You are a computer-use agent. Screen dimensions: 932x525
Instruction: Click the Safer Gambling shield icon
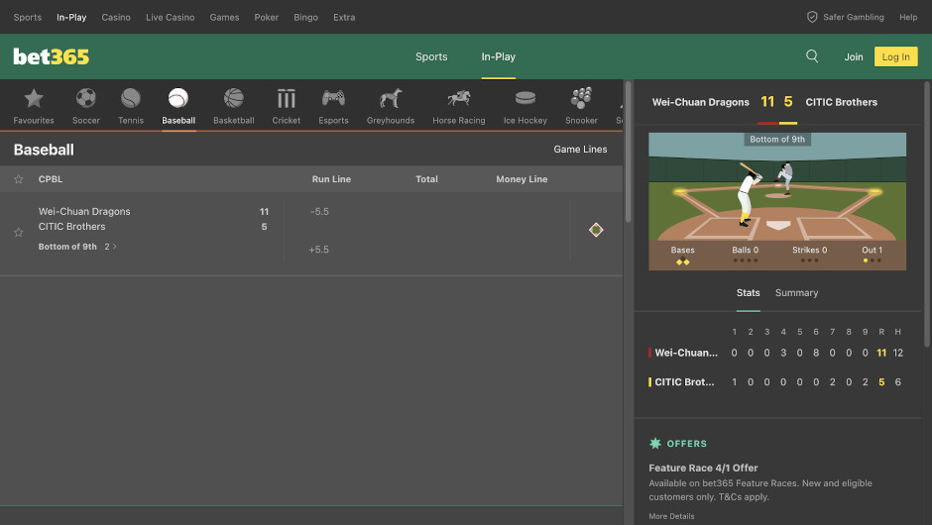point(812,17)
